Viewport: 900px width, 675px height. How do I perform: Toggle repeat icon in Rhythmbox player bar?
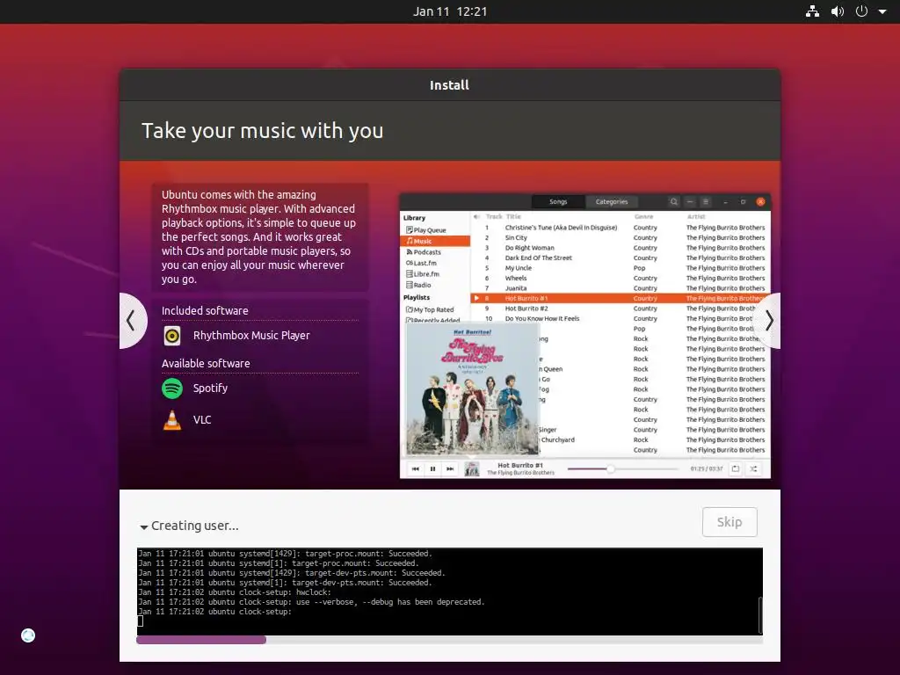pos(736,469)
